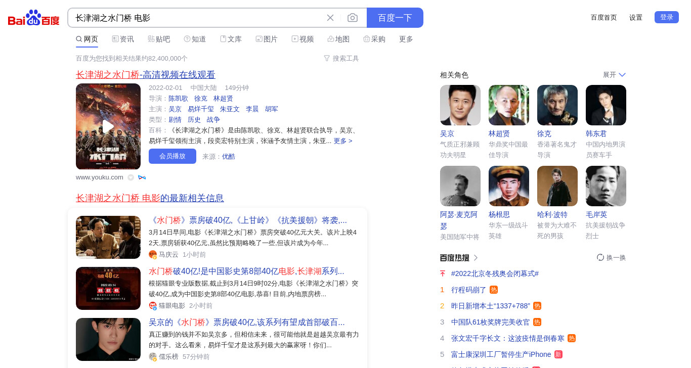Open 长津湖之水门桥-高清视频在线观看 result
This screenshot has width=691, height=368.
[146, 75]
